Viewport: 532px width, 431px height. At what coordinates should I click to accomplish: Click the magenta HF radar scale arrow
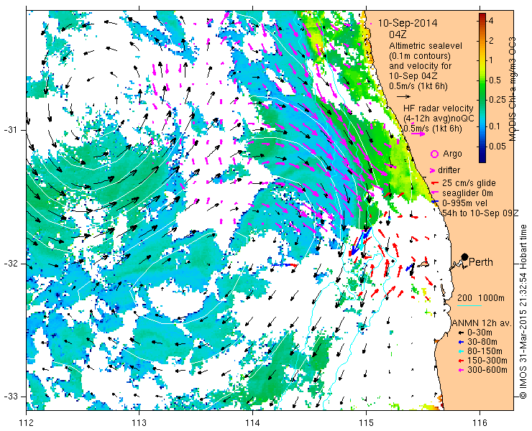(x=418, y=134)
